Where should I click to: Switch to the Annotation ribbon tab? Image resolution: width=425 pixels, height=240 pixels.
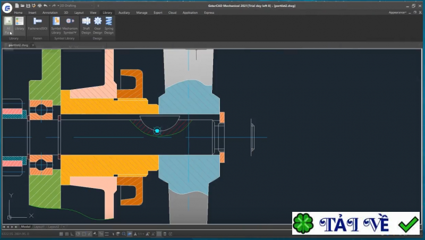coord(50,12)
